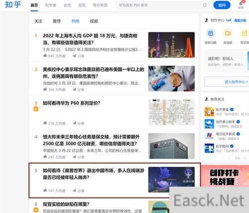The image size is (249, 213).
Task: Share the 美疾控中心耳念珠菌 question
Action: (x=79, y=90)
